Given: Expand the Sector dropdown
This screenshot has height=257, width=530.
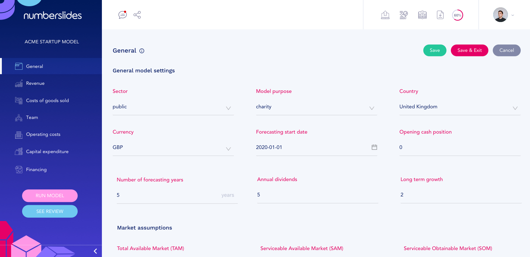Looking at the screenshot, I should (228, 108).
